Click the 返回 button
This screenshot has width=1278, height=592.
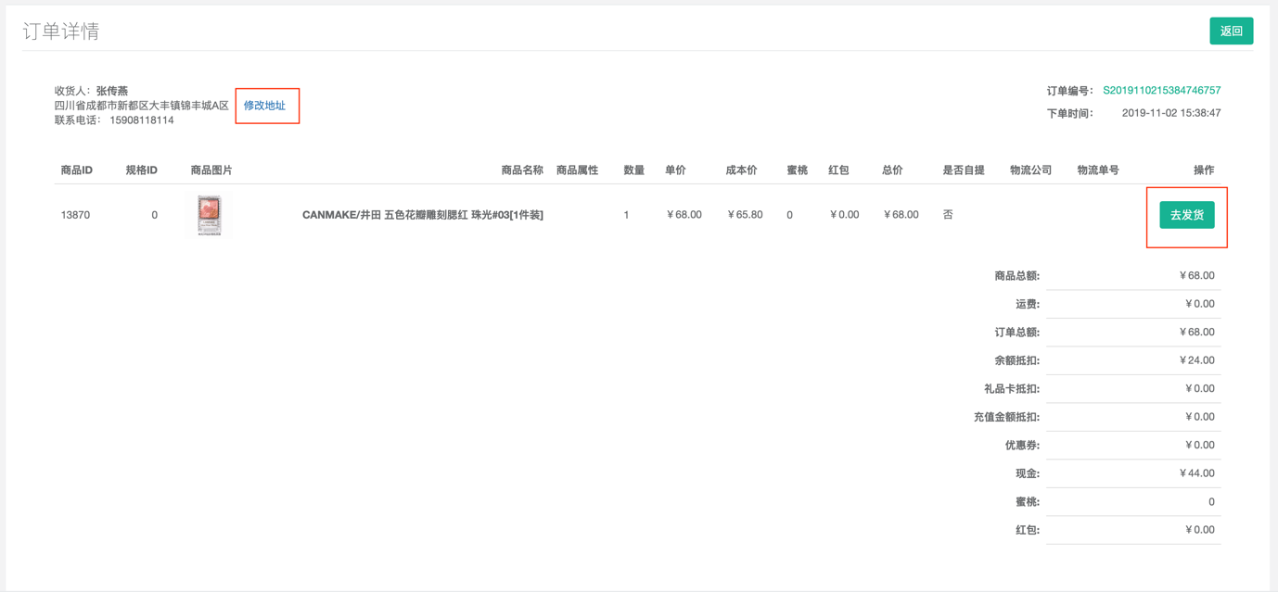click(1231, 31)
